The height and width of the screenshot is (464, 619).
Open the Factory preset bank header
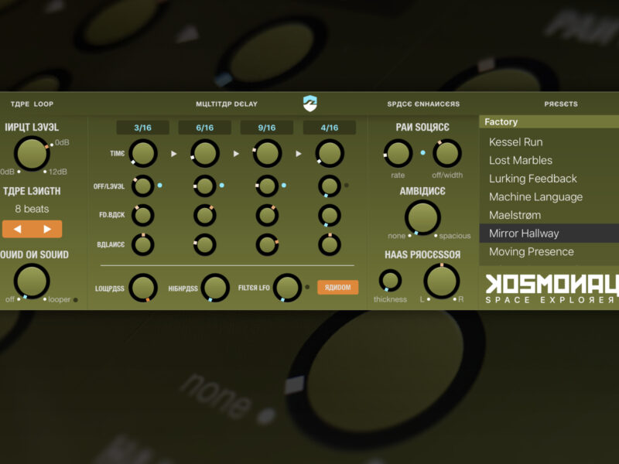[x=549, y=122]
